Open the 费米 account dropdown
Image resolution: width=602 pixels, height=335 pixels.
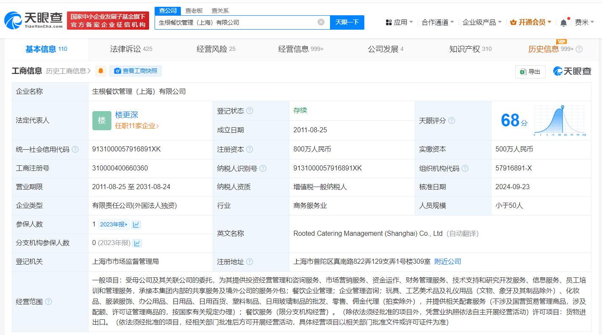click(x=584, y=22)
